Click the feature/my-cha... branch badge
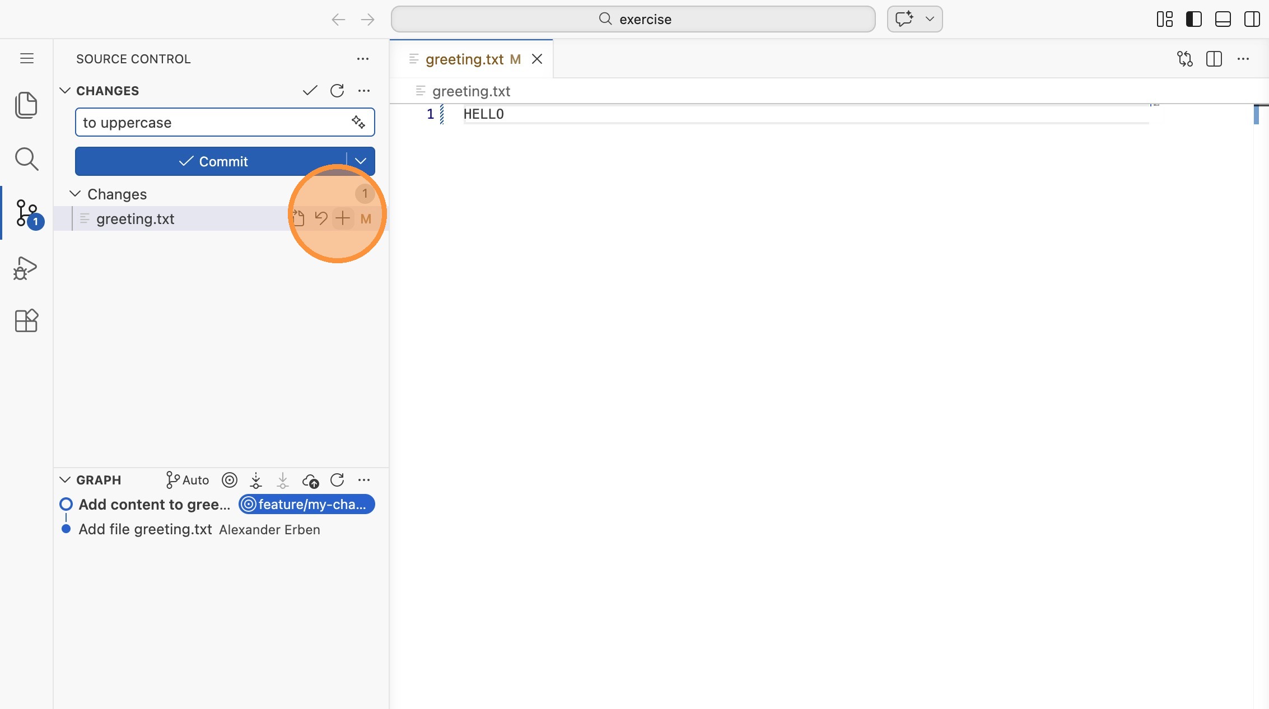 (x=306, y=505)
